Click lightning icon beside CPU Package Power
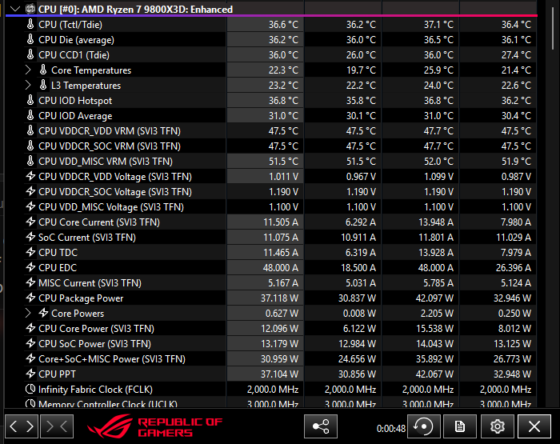The width and height of the screenshot is (560, 444). coord(30,298)
